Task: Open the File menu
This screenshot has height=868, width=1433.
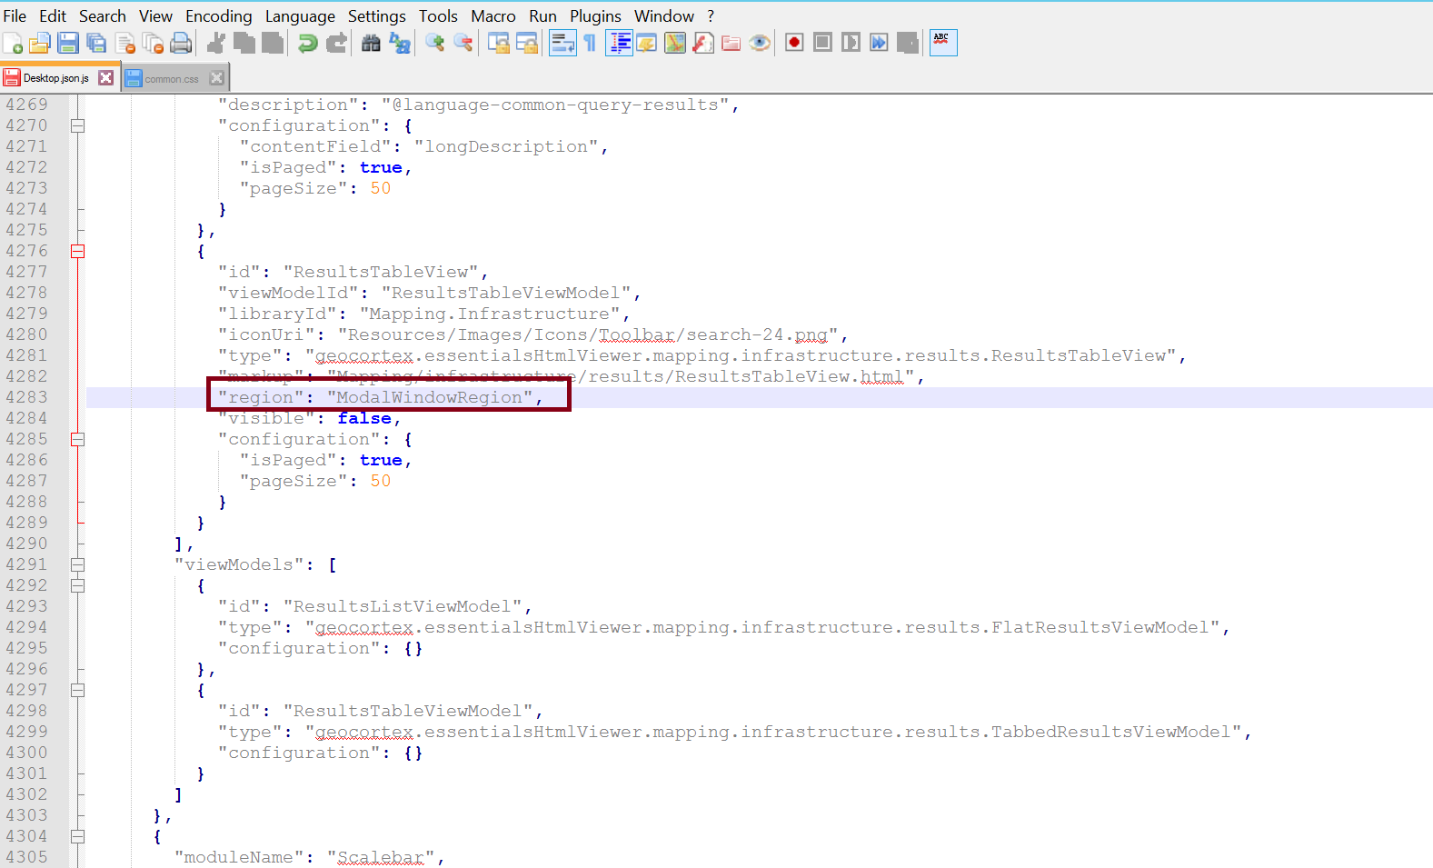Action: click(15, 16)
